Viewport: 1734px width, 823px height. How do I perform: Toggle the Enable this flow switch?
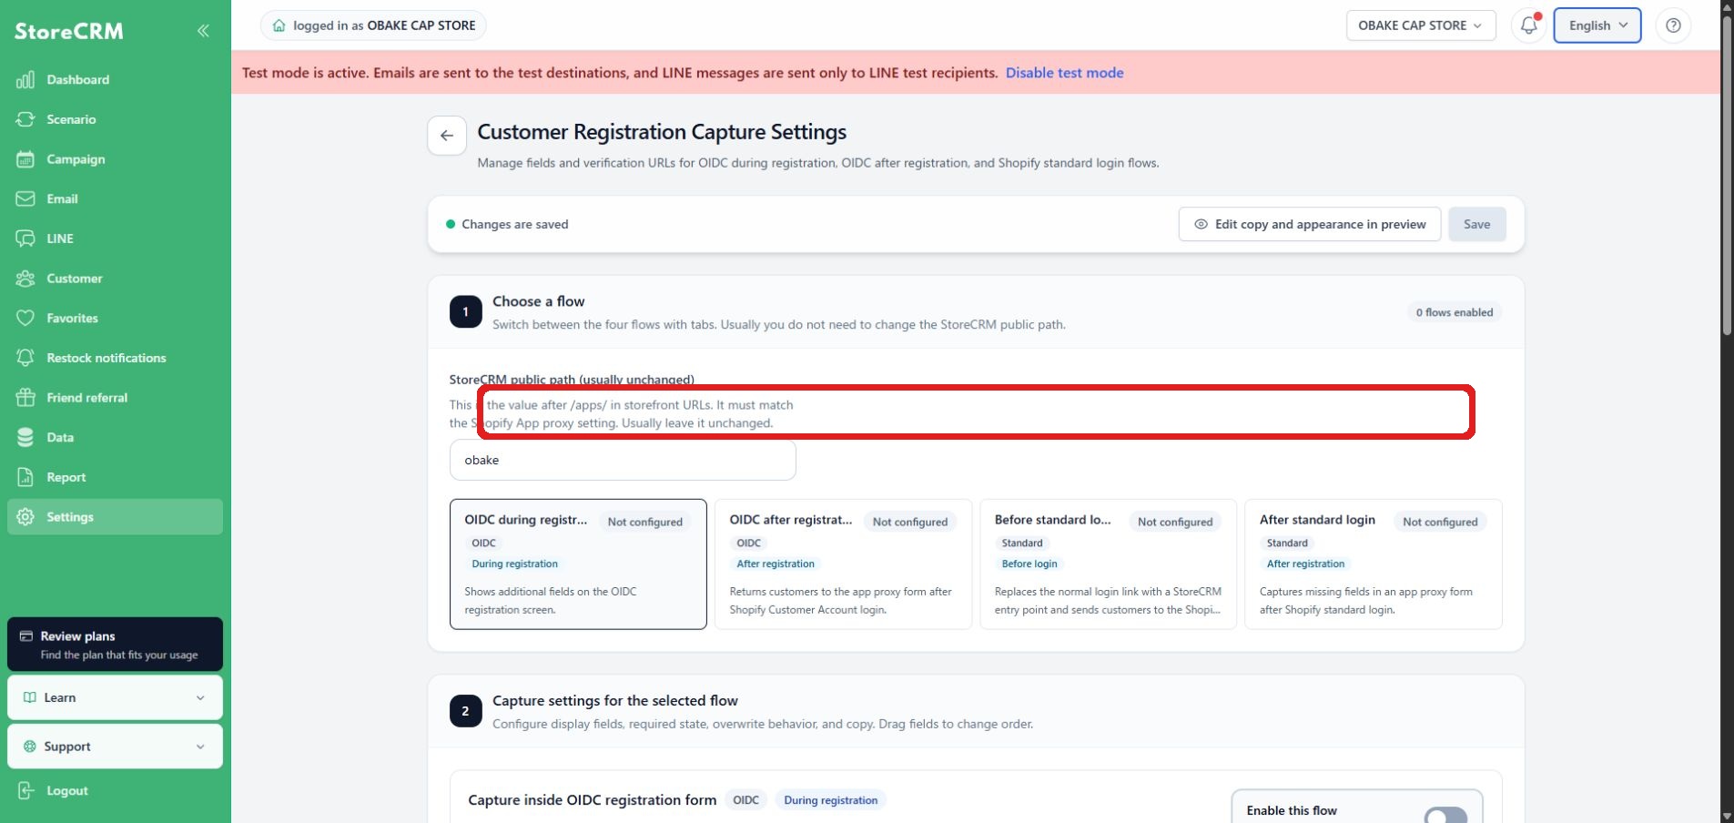pos(1445,816)
